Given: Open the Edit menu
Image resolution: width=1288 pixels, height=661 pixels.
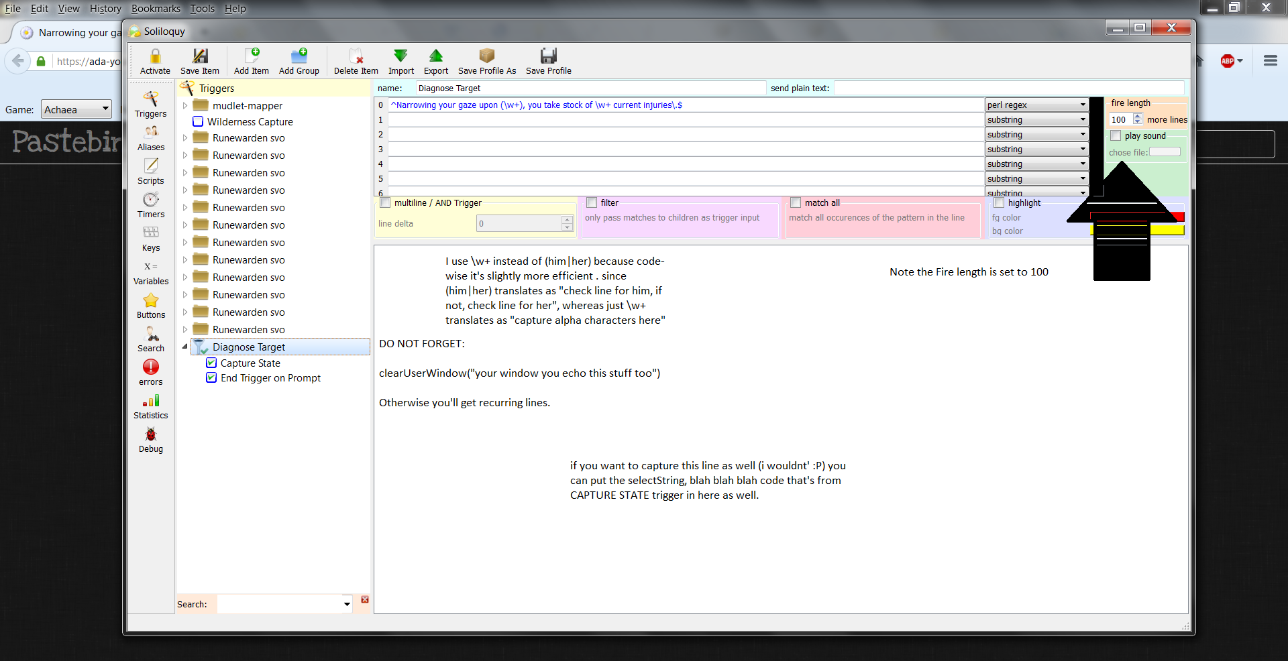Looking at the screenshot, I should point(40,9).
